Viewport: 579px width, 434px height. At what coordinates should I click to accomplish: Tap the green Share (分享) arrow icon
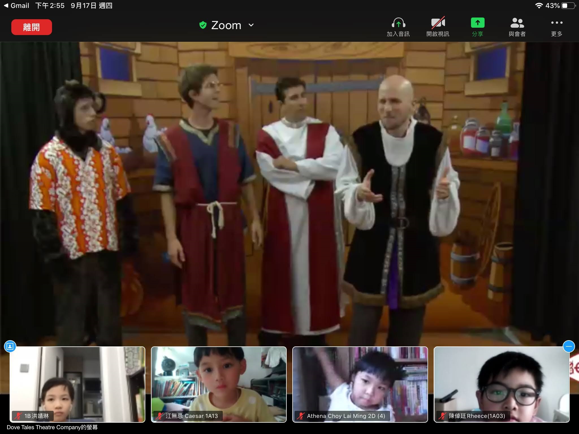click(478, 23)
